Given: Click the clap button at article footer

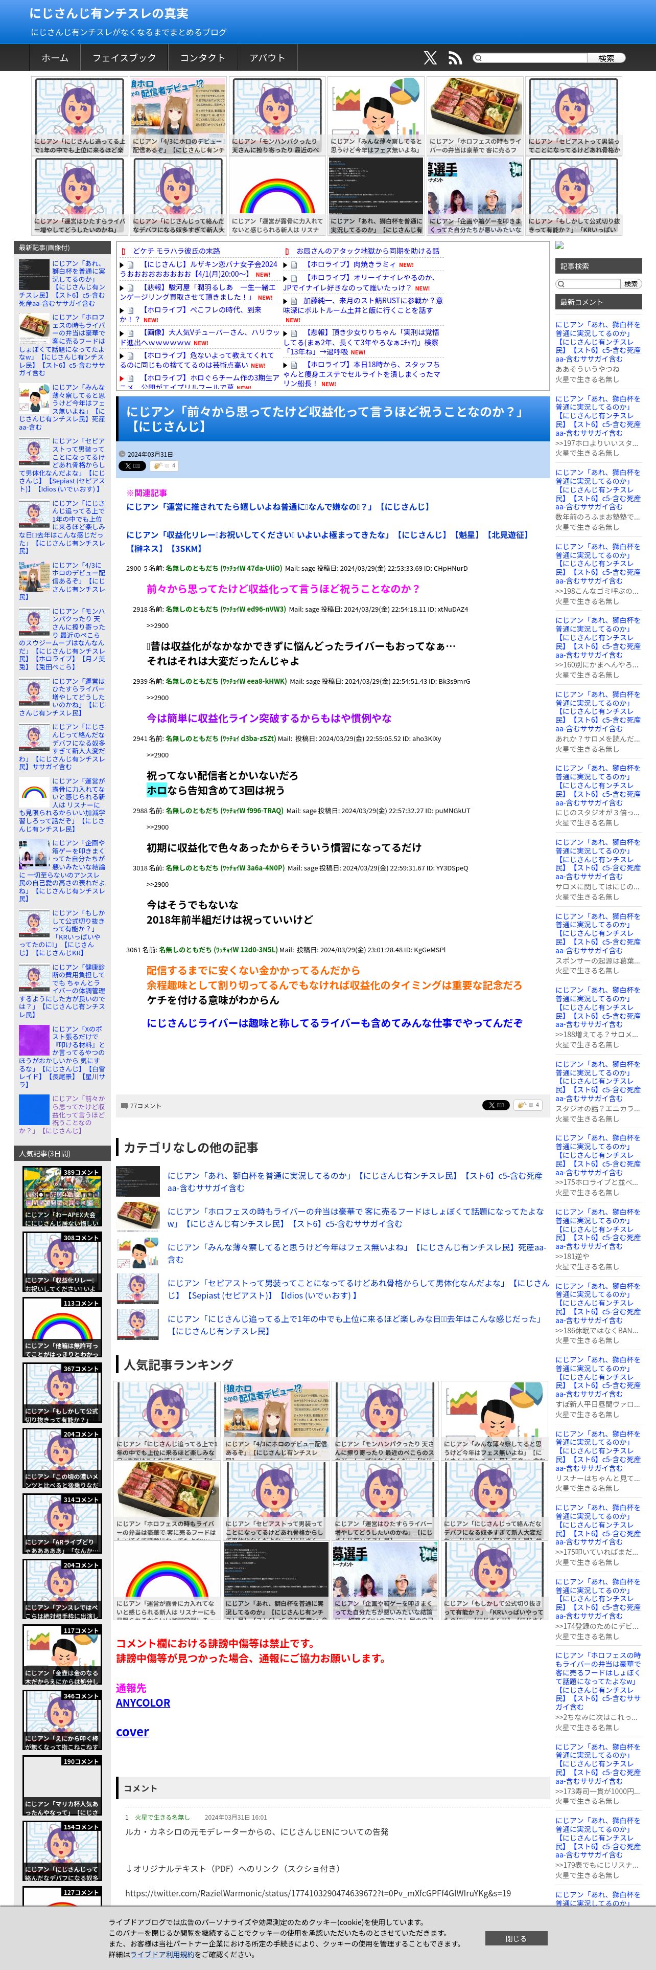Looking at the screenshot, I should coord(527,1105).
